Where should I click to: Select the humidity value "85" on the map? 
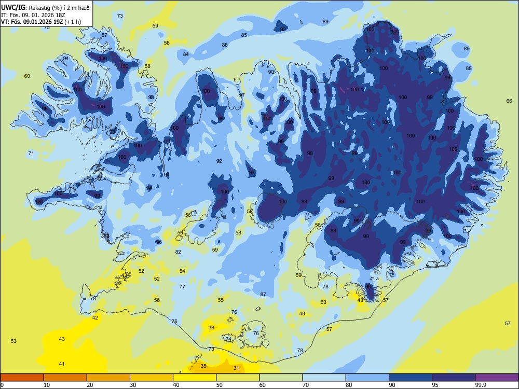(244, 35)
